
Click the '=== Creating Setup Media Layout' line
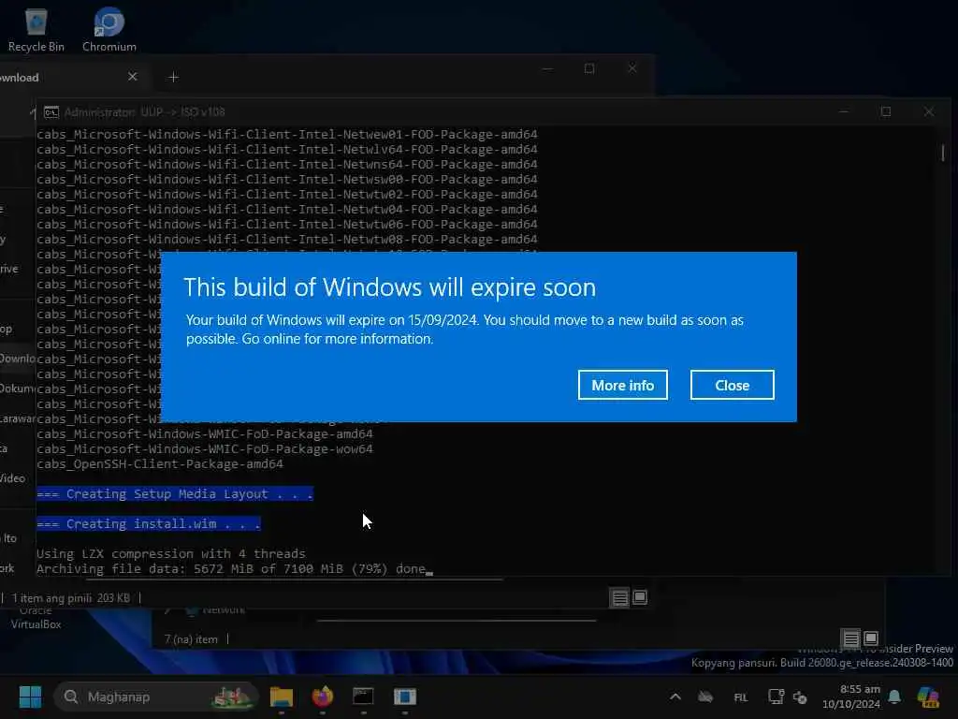click(x=175, y=494)
